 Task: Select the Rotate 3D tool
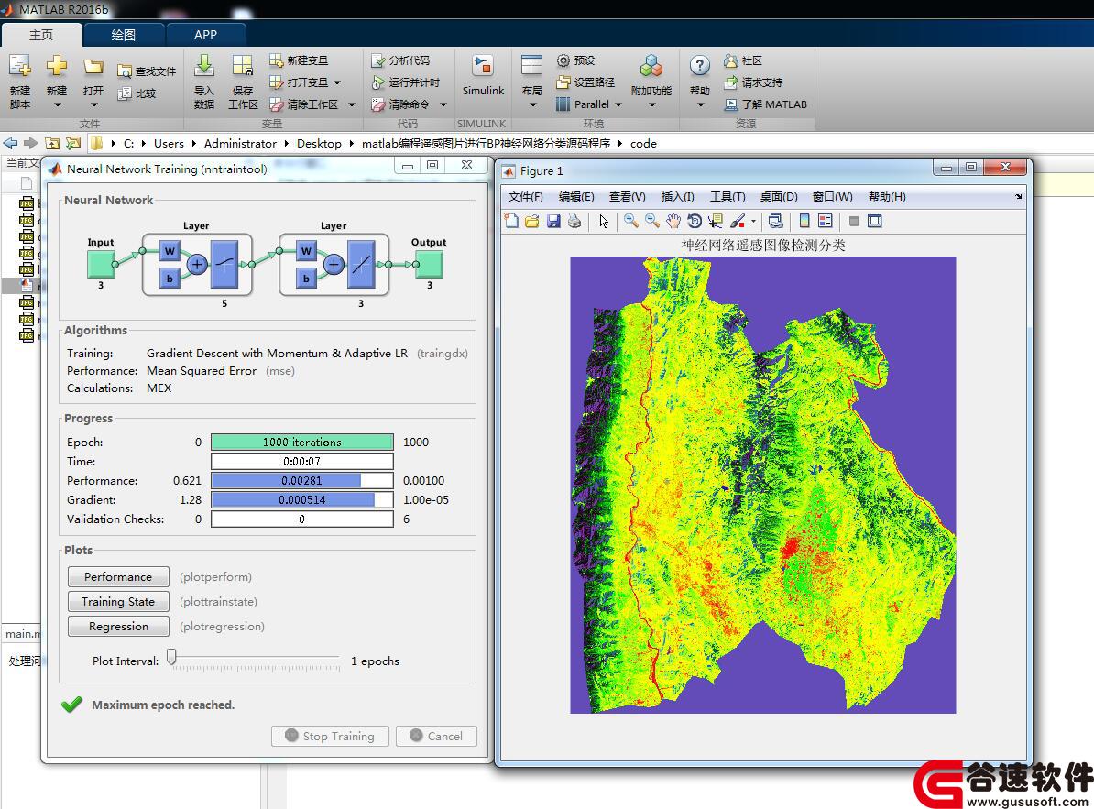click(x=695, y=221)
